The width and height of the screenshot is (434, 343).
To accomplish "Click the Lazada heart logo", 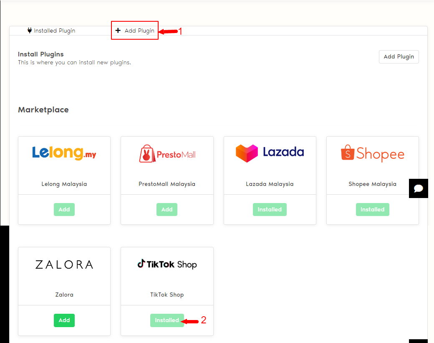I will 247,153.
